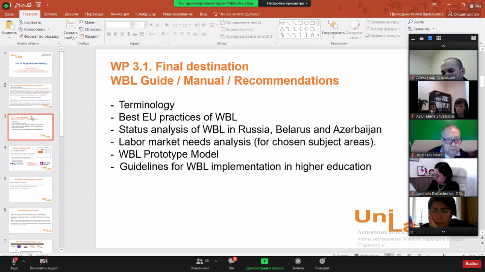Switch to the Review (Рецензирование) tab
The image size is (485, 272).
(178, 14)
